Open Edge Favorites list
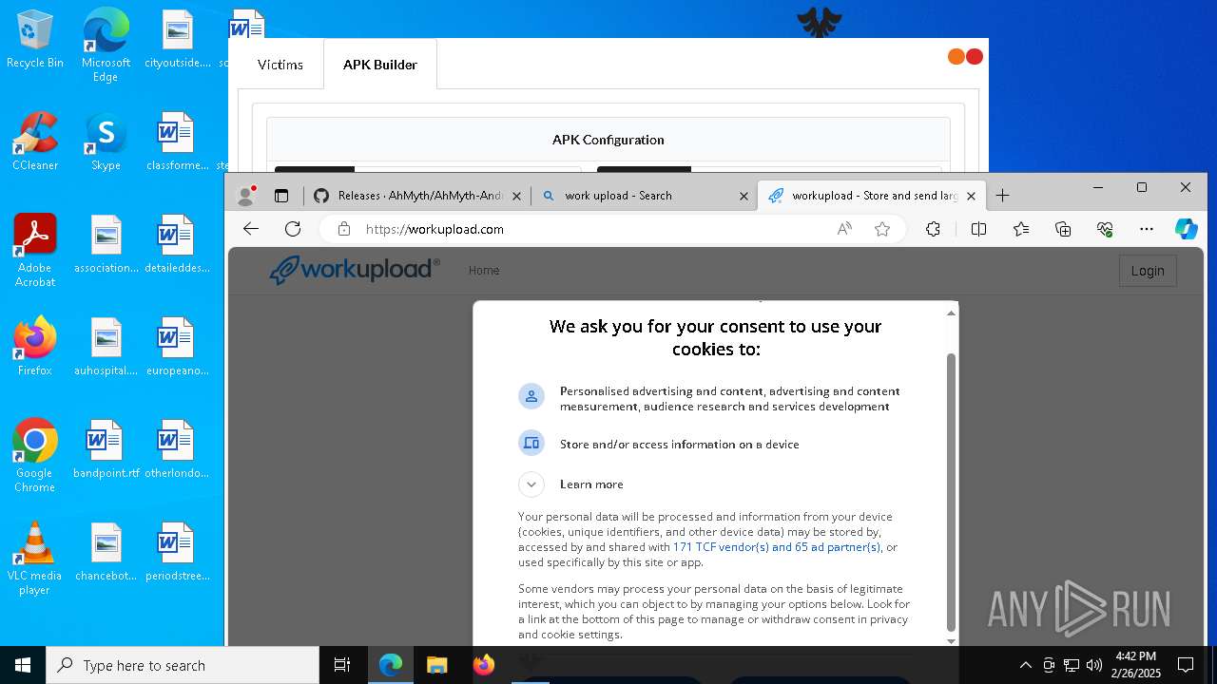 (1021, 229)
